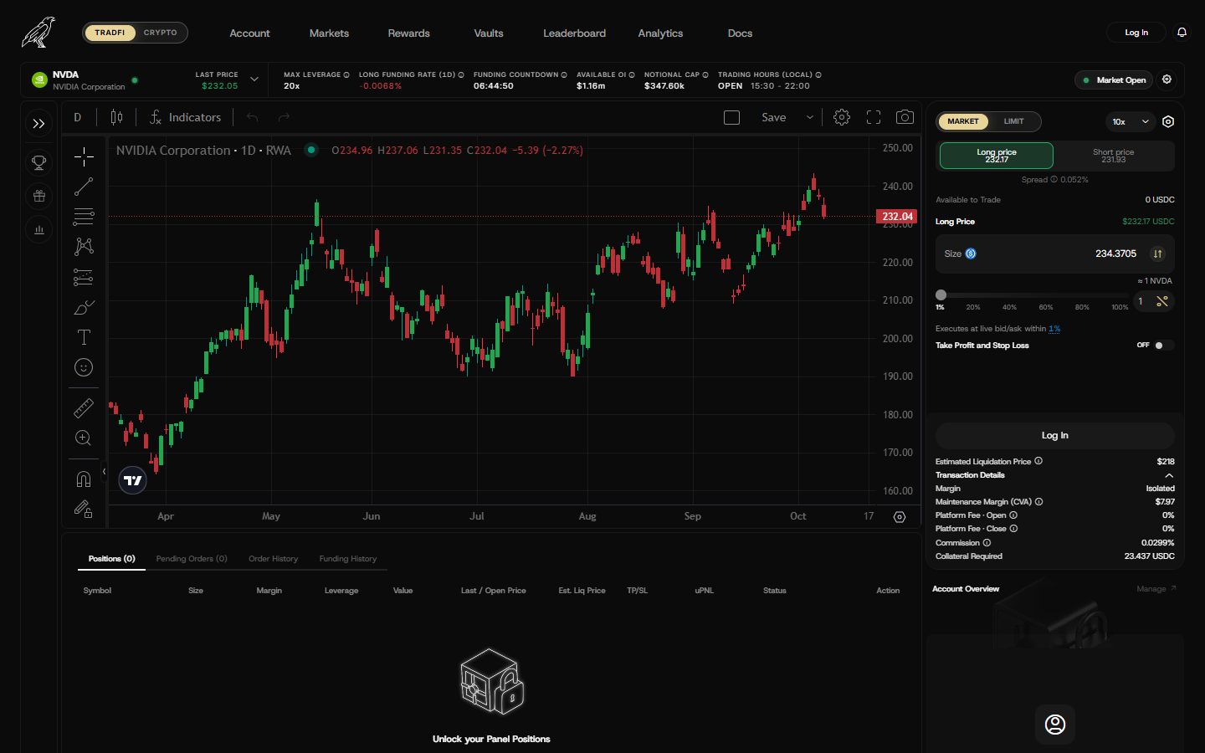Select the text annotation tool
This screenshot has width=1205, height=753.
pos(84,337)
